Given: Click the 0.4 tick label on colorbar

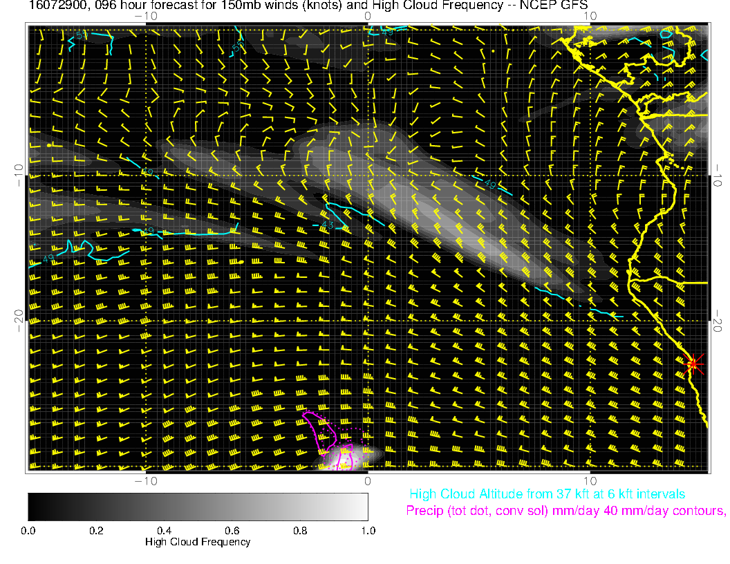Looking at the screenshot, I should (164, 530).
